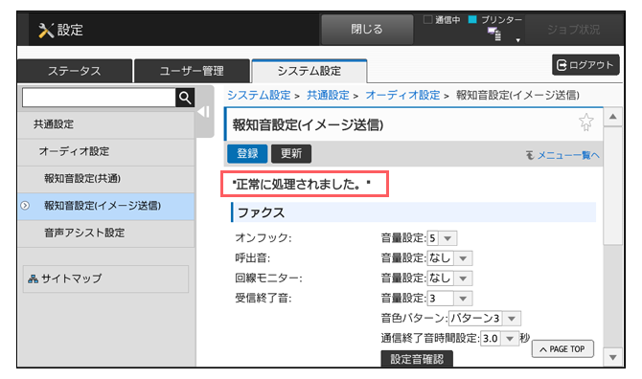
Task: Open 呼出音 volume dropdown
Action: [x=449, y=258]
